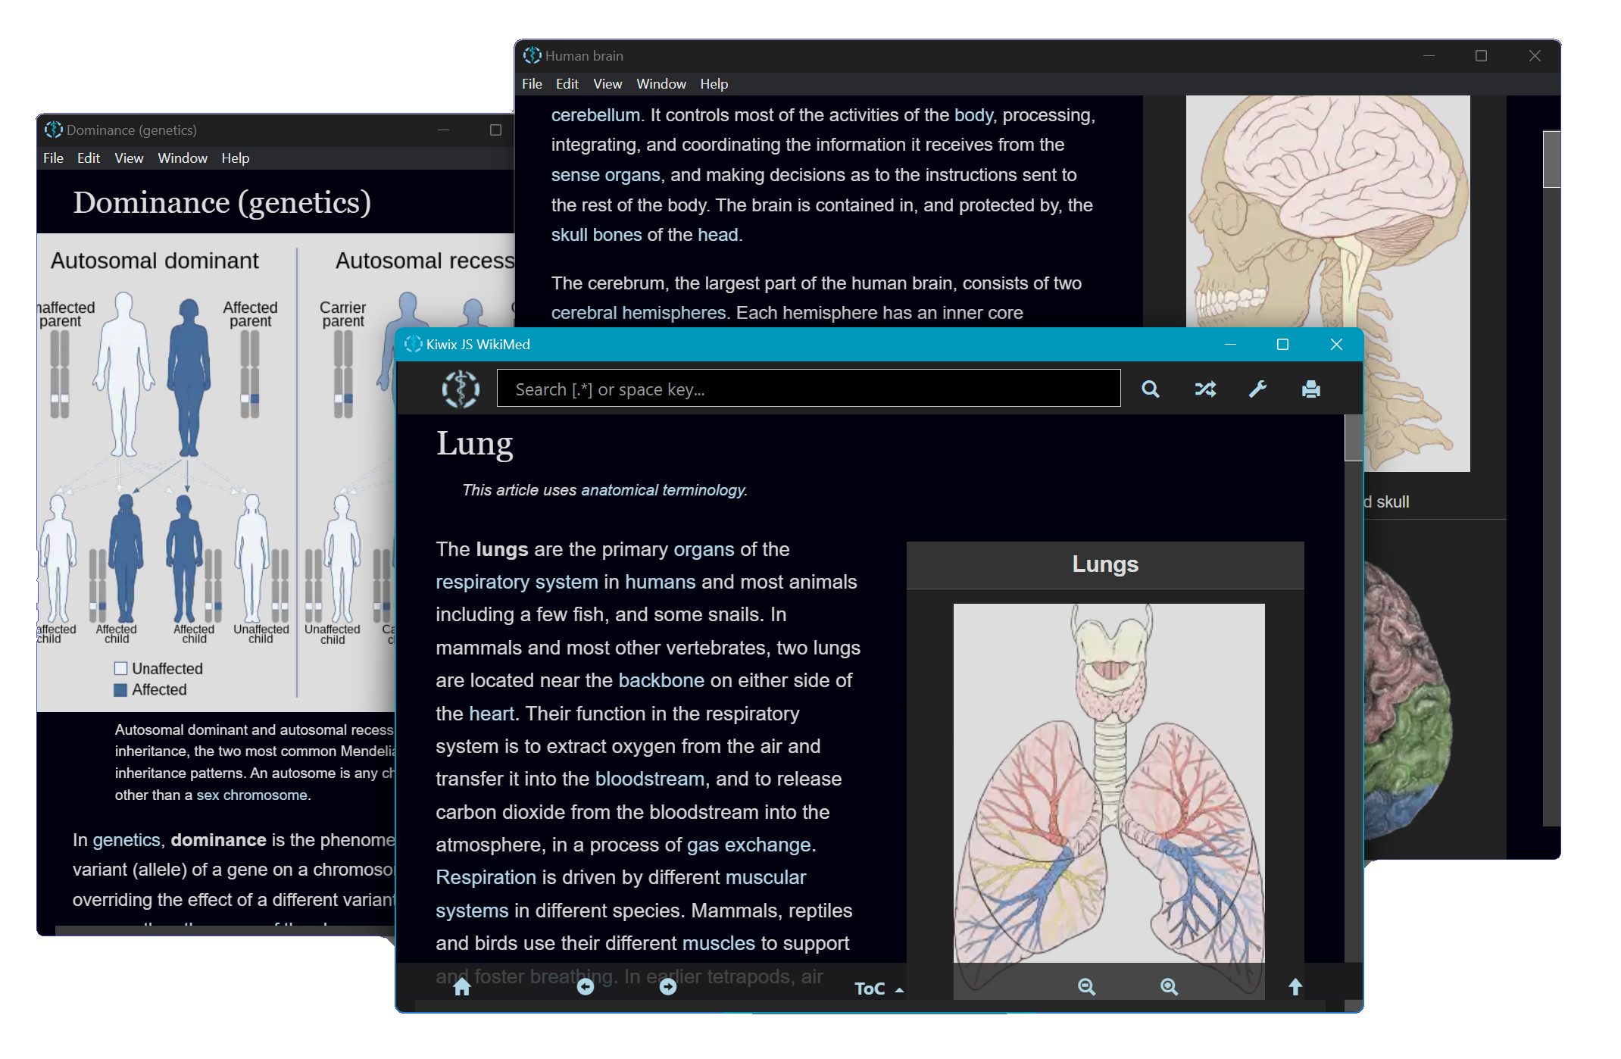This screenshot has height=1059, width=1621.
Task: Follow the 'humans' link in Lung article
Action: point(660,582)
